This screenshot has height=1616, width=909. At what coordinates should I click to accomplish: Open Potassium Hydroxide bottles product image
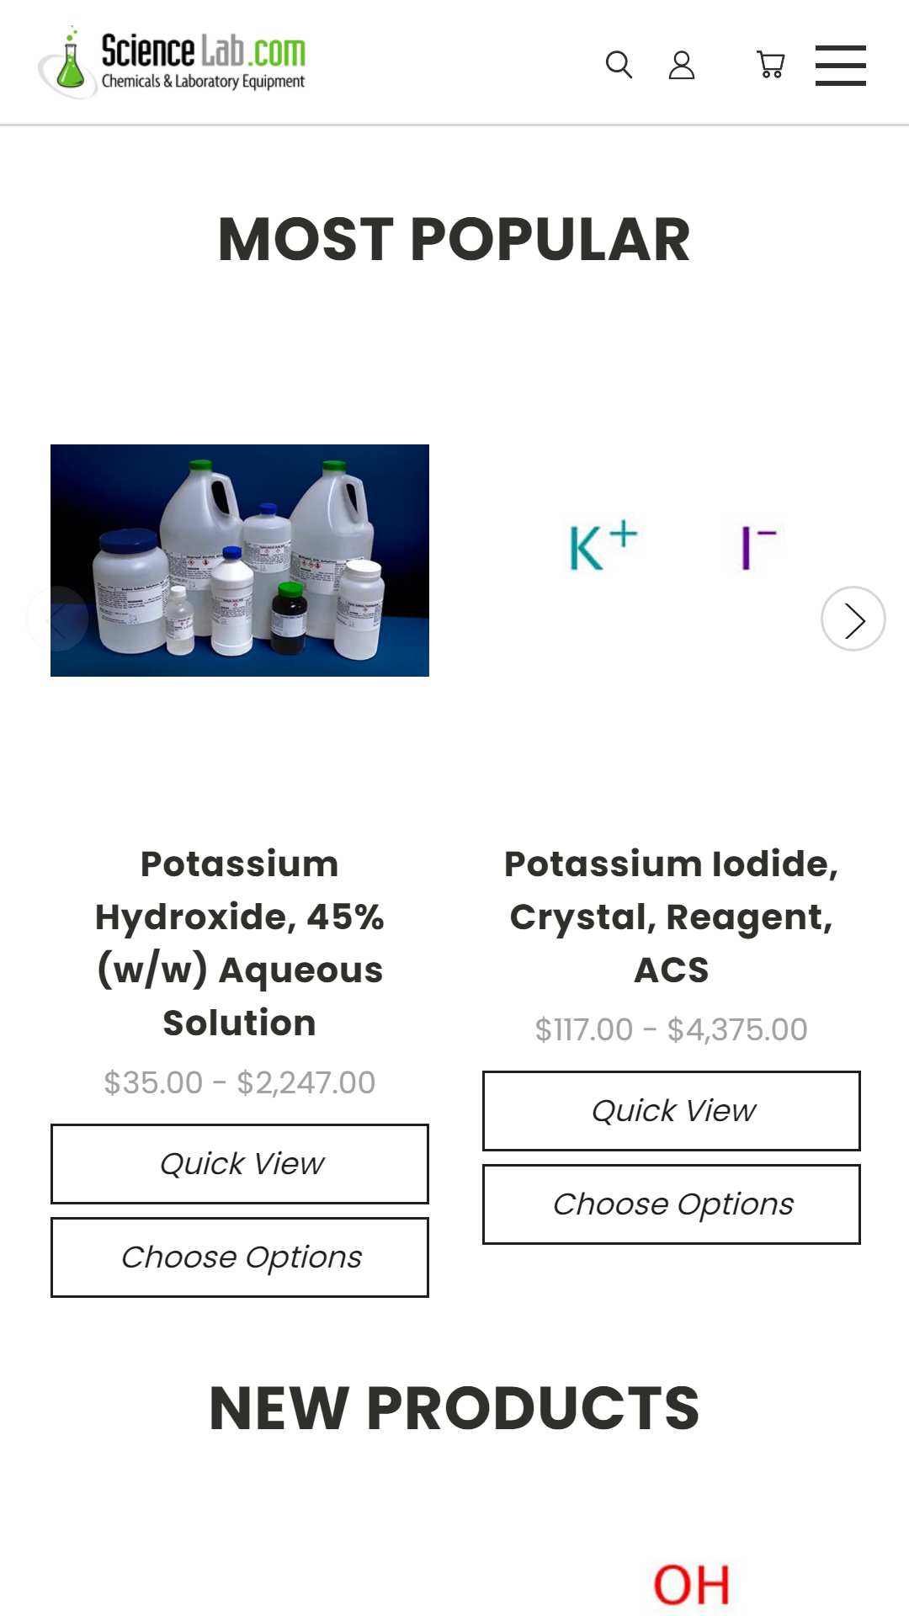click(x=240, y=561)
